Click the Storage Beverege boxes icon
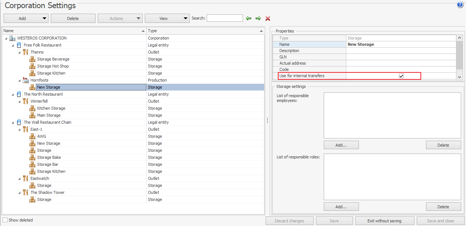Viewport: 466px width, 226px height. coord(32,59)
